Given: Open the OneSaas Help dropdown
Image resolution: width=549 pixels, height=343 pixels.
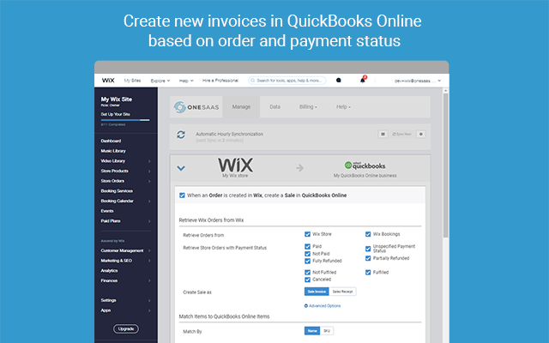Looking at the screenshot, I should [343, 107].
